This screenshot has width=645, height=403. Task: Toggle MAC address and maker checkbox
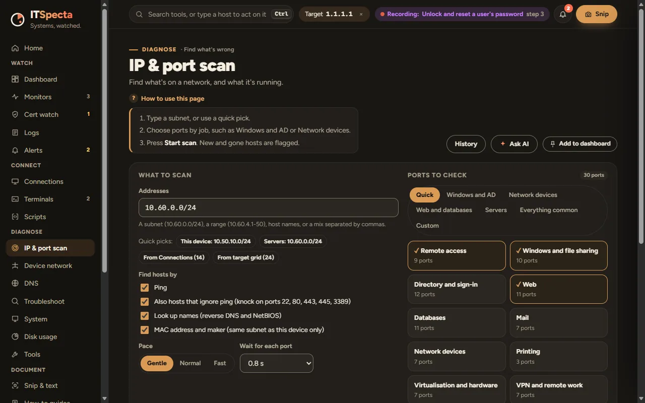[x=145, y=330]
